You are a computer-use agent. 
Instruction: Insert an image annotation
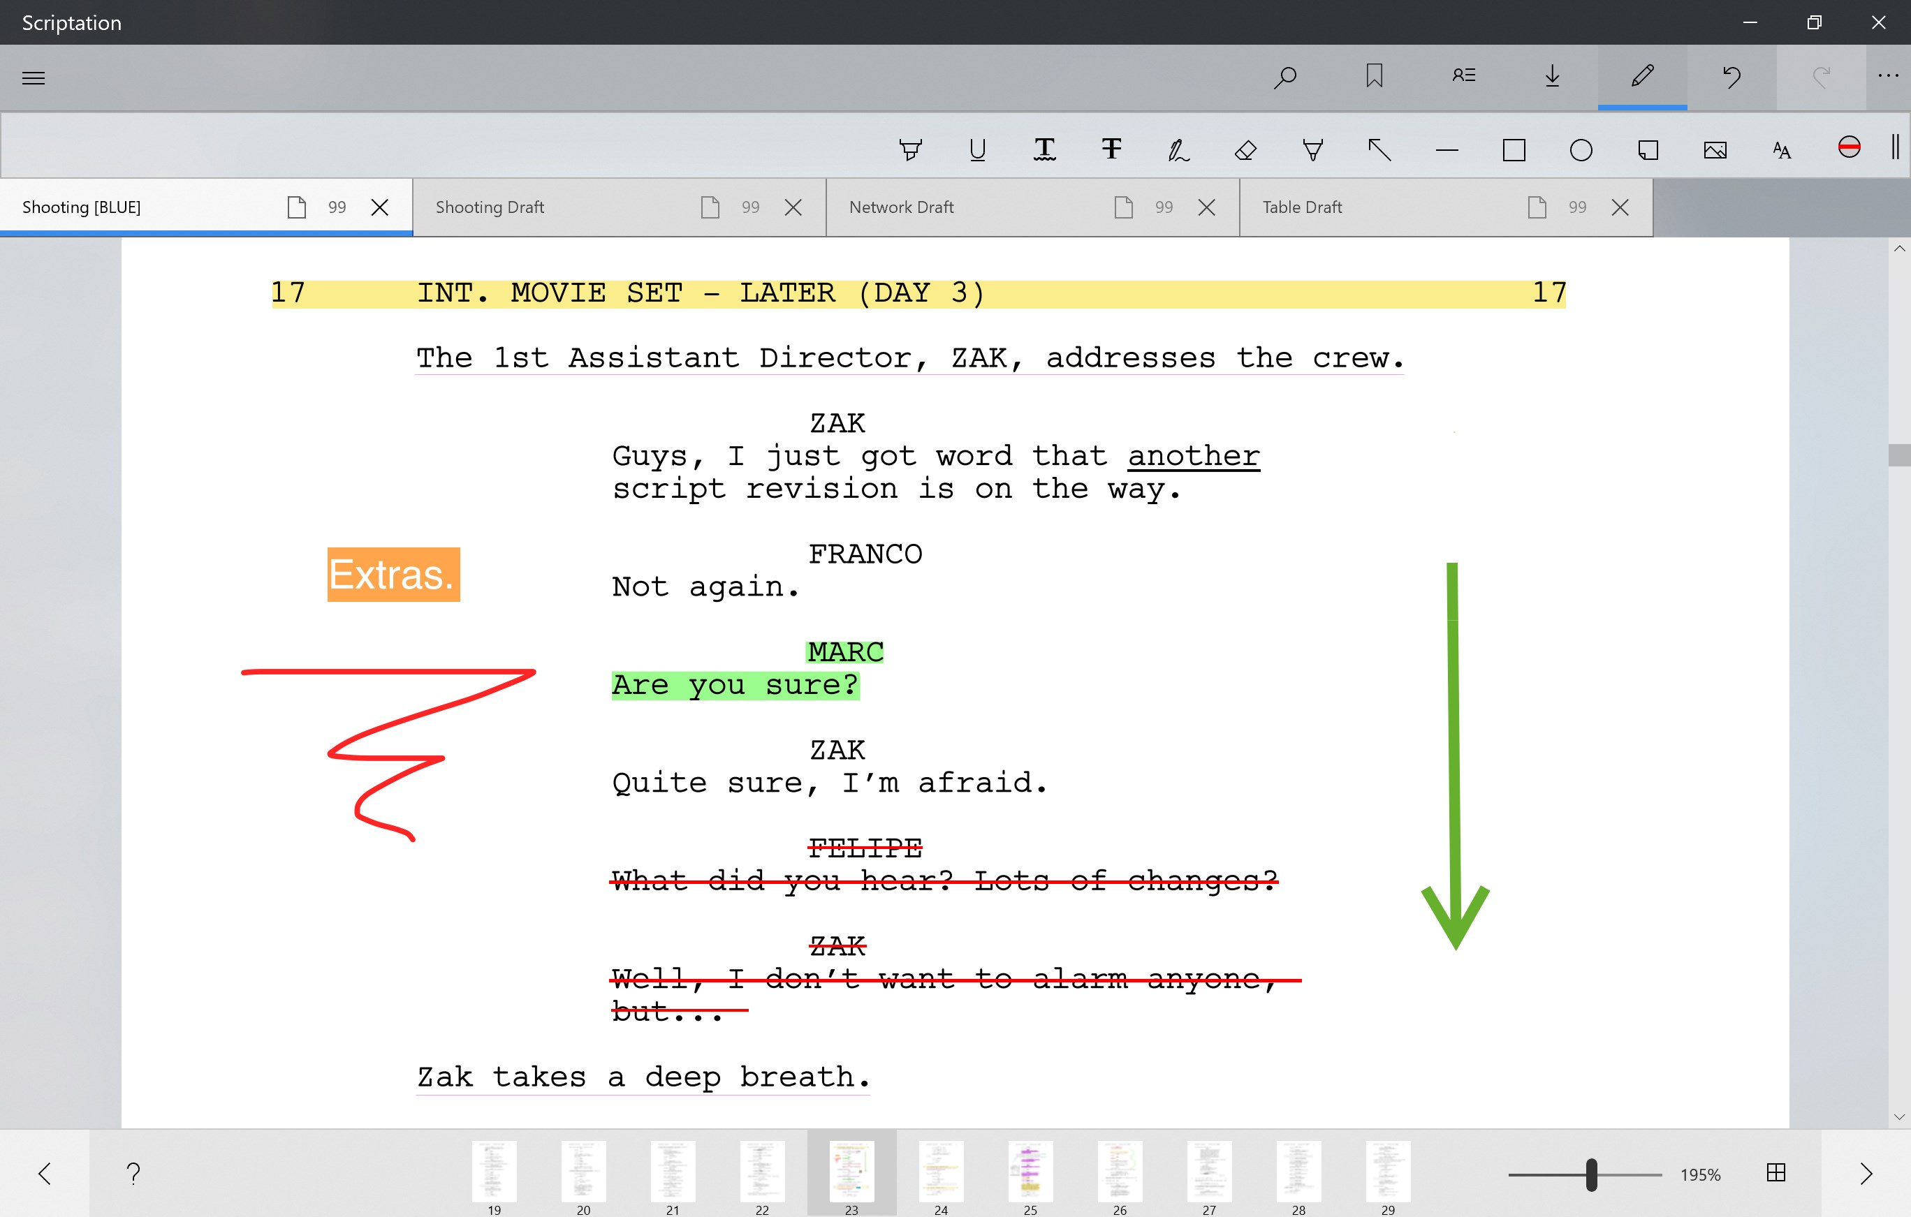click(x=1714, y=149)
